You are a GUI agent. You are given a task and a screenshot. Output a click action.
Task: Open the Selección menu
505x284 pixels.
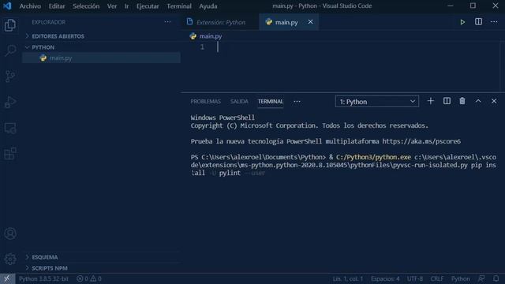click(86, 6)
